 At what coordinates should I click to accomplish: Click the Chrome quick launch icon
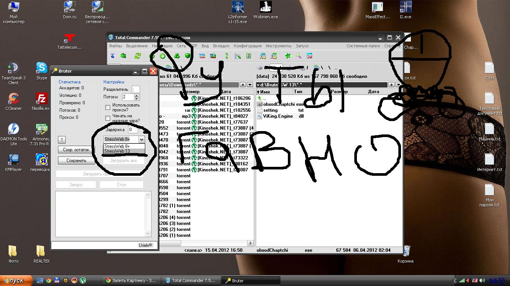[x=48, y=280]
